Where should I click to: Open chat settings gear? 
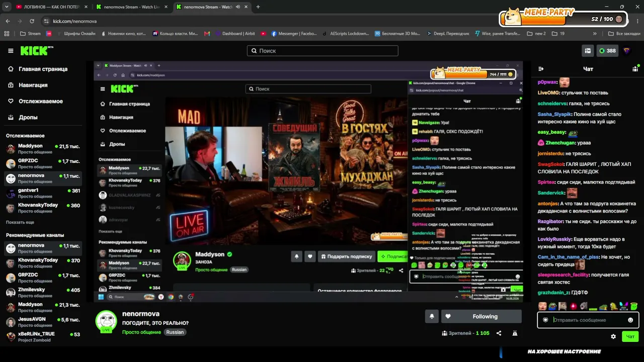(x=613, y=336)
